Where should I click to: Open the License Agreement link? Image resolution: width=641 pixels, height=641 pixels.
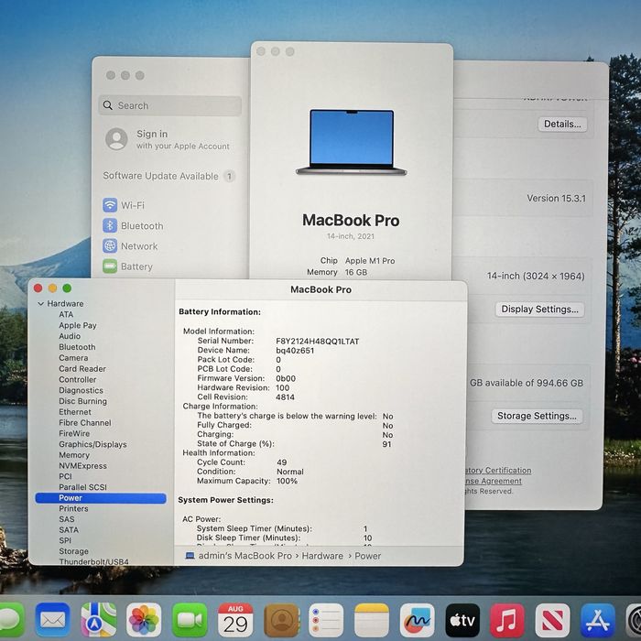point(494,481)
